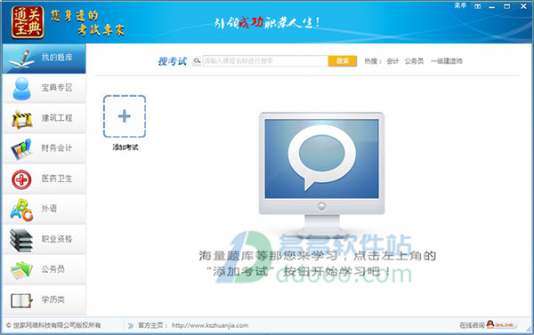This screenshot has height=335, width=534.
Task: Minimize the application window
Action: pyautogui.click(x=492, y=7)
